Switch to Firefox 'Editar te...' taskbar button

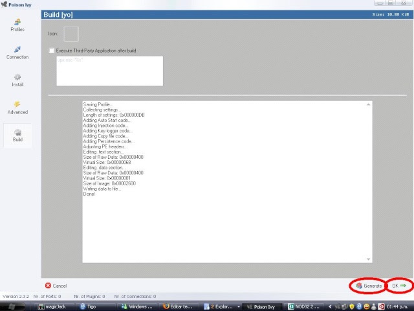178,306
